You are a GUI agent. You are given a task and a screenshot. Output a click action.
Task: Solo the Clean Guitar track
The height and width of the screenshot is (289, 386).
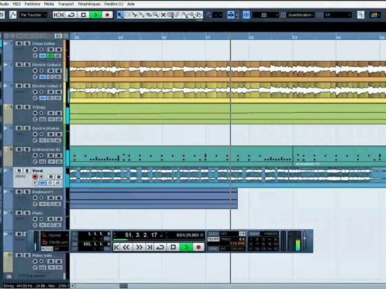click(27, 43)
